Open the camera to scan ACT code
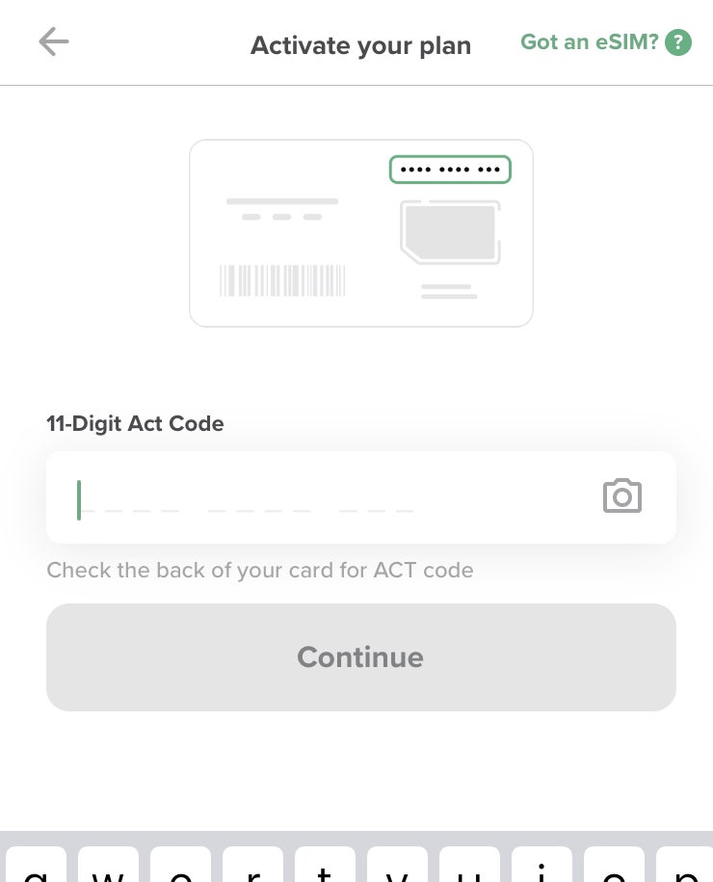Viewport: 713px width, 882px height. tap(622, 496)
